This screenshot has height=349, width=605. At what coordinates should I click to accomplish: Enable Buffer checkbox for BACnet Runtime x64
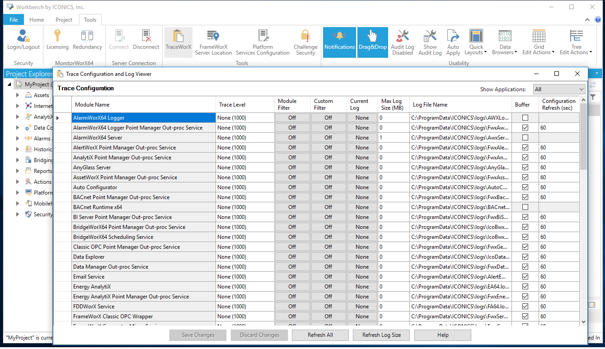(x=525, y=207)
